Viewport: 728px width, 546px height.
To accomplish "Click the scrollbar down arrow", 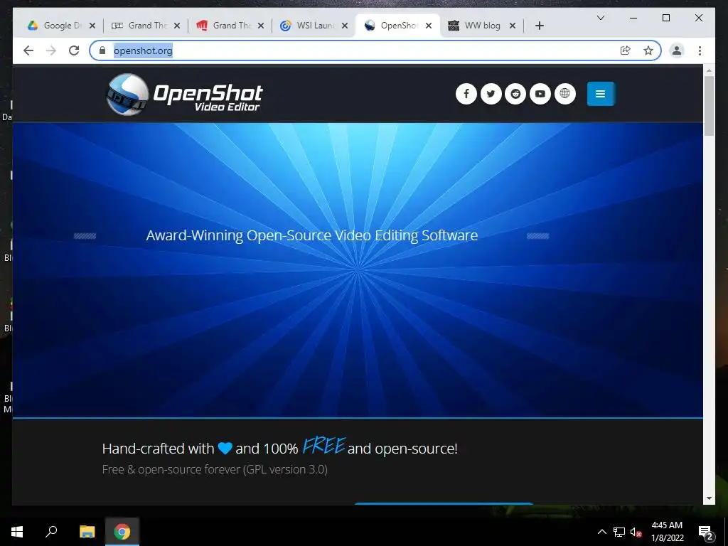I will [709, 498].
